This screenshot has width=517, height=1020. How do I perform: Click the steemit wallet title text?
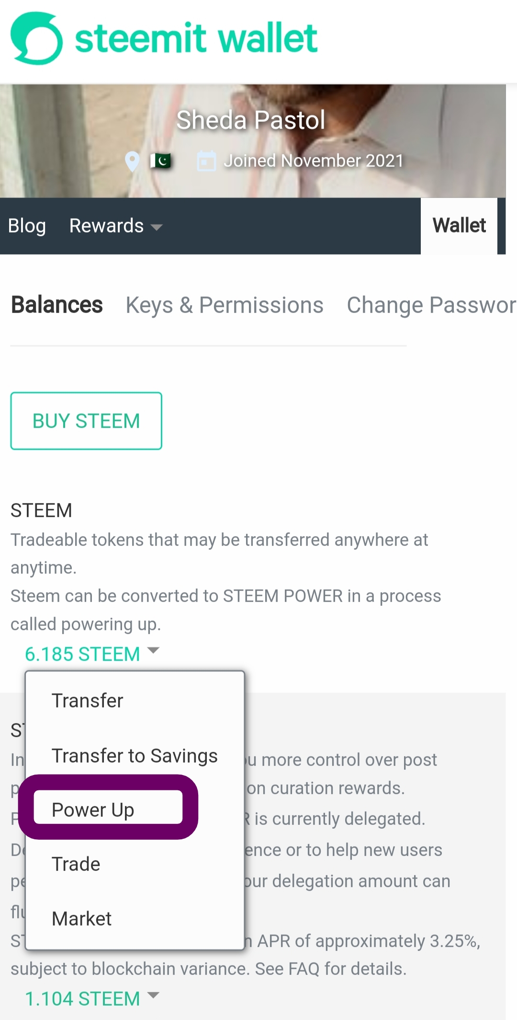(x=196, y=38)
